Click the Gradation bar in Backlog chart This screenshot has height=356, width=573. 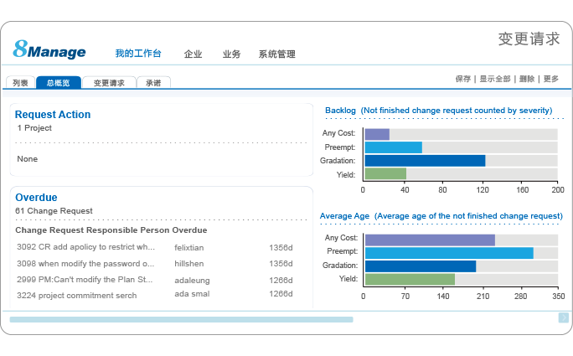click(425, 161)
